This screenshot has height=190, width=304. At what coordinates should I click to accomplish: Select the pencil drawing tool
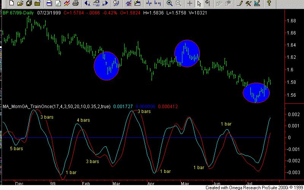point(240,3)
